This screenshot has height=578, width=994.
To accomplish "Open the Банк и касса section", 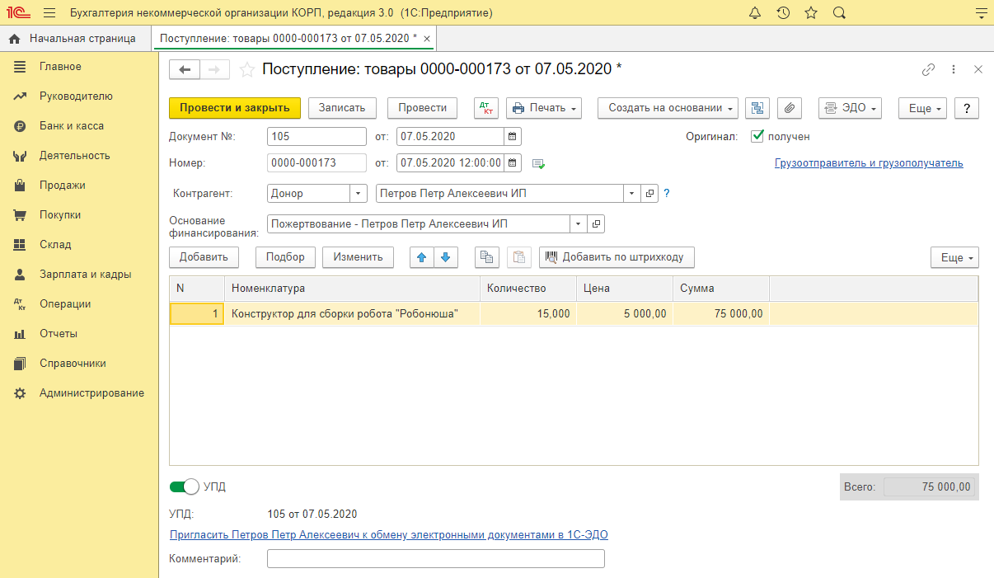I will pos(72,126).
